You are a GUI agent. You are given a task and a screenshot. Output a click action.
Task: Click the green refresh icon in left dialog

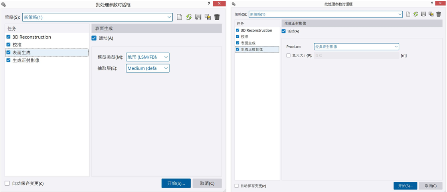point(189,17)
